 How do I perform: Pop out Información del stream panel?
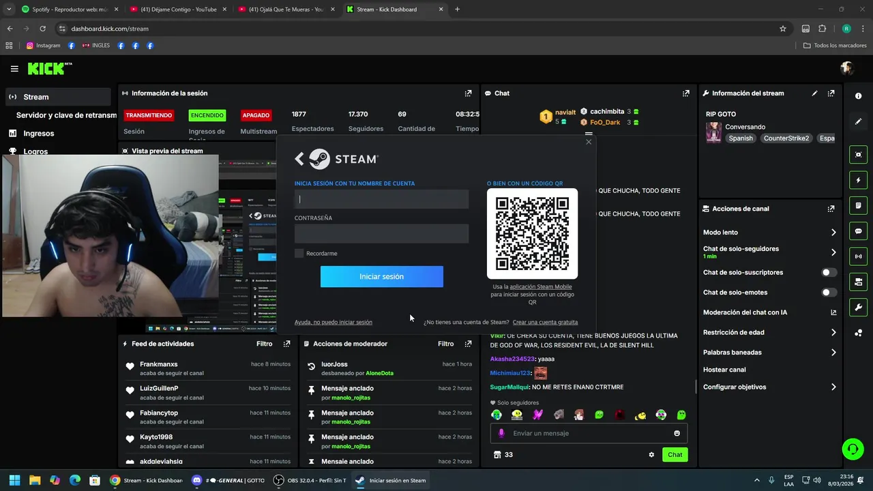(x=831, y=93)
